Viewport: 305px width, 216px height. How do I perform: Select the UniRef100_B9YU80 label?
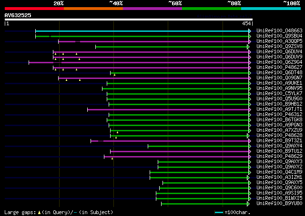pos(279,204)
